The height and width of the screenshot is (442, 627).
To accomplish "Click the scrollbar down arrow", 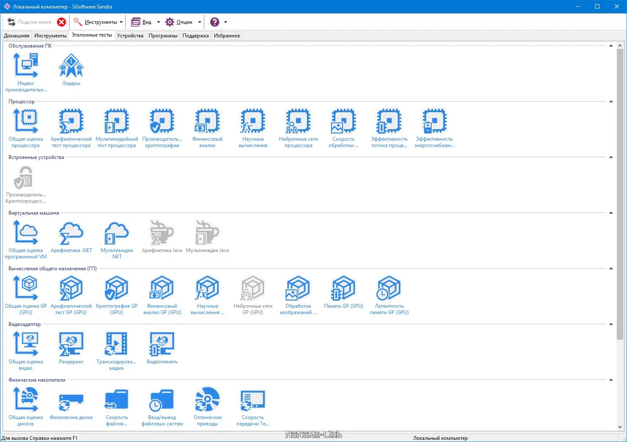I will (x=620, y=427).
